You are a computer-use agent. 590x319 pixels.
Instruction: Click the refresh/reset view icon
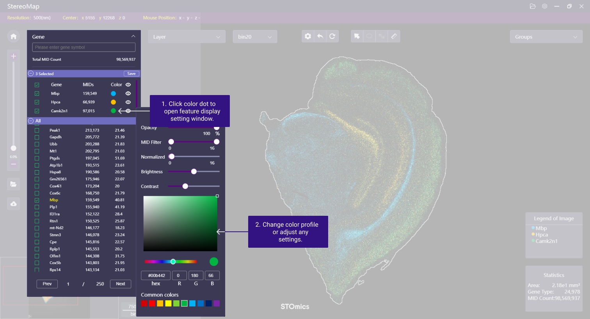pyautogui.click(x=332, y=36)
